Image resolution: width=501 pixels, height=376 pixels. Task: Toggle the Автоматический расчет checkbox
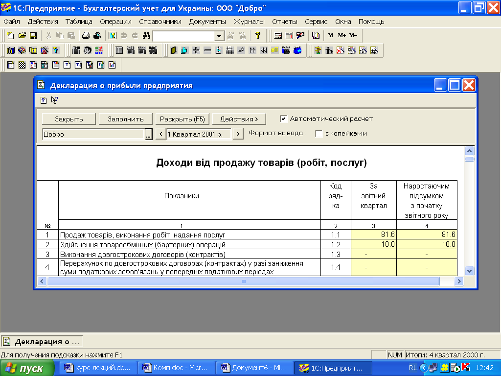coord(283,118)
